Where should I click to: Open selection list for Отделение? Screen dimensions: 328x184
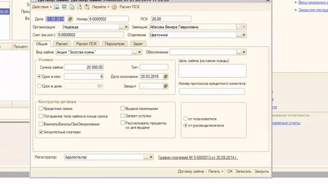(239, 35)
